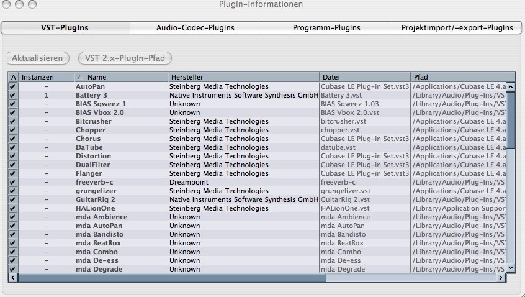Deactivate the Bitcrusher plugin checkbox
The image size is (525, 297).
13,121
